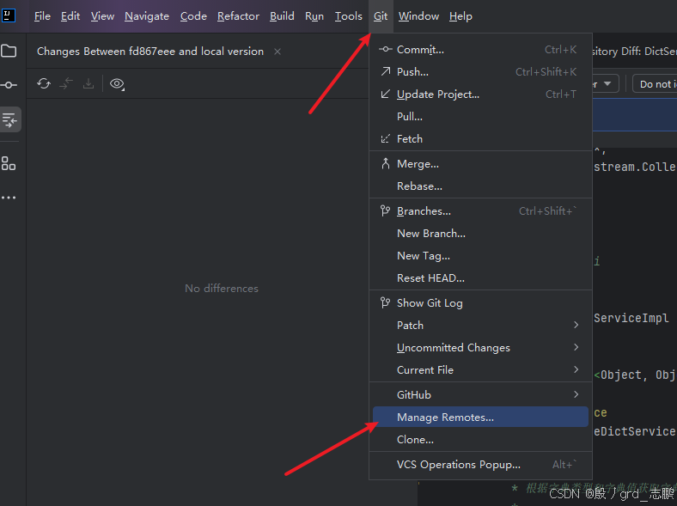This screenshot has width=677, height=506.
Task: Open the Project folder tool window
Action: tap(9, 51)
